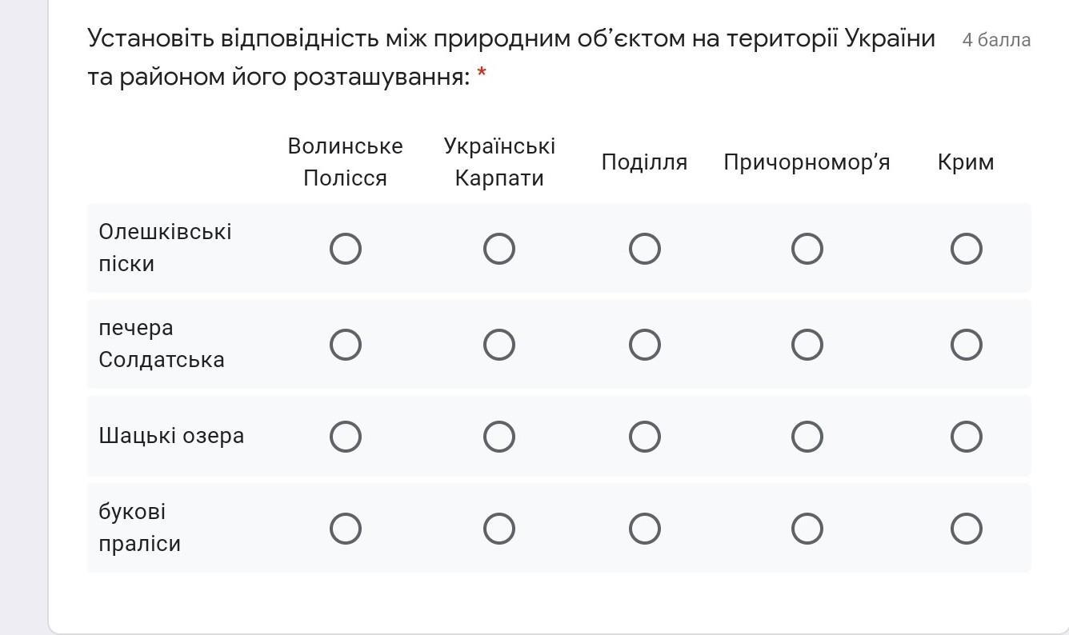Select Волинське Полісся for Олешківські піски

click(x=346, y=249)
